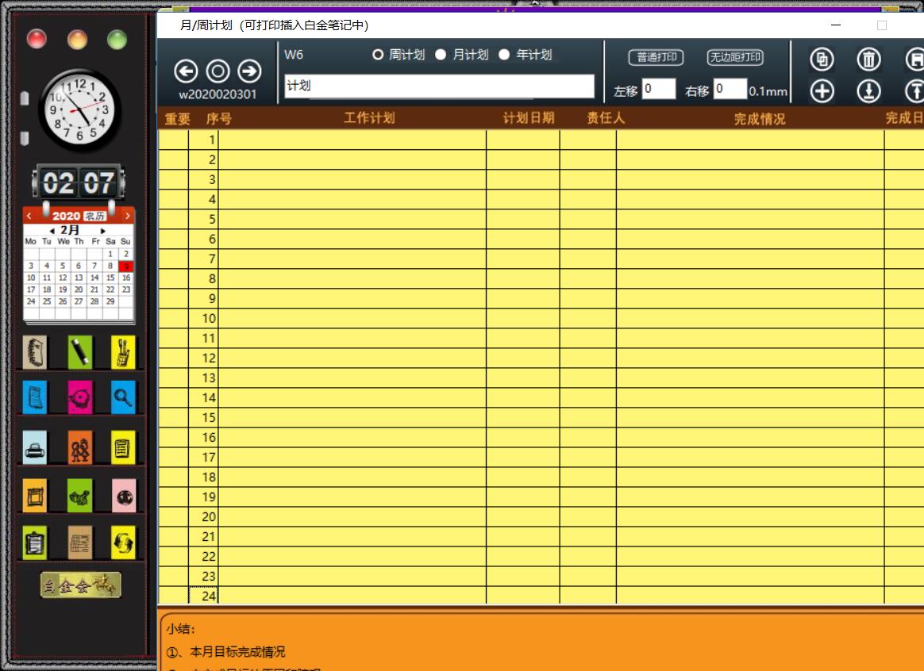Viewport: 924px width, 671px height.
Task: Open the yellow document list icon
Action: point(123,448)
